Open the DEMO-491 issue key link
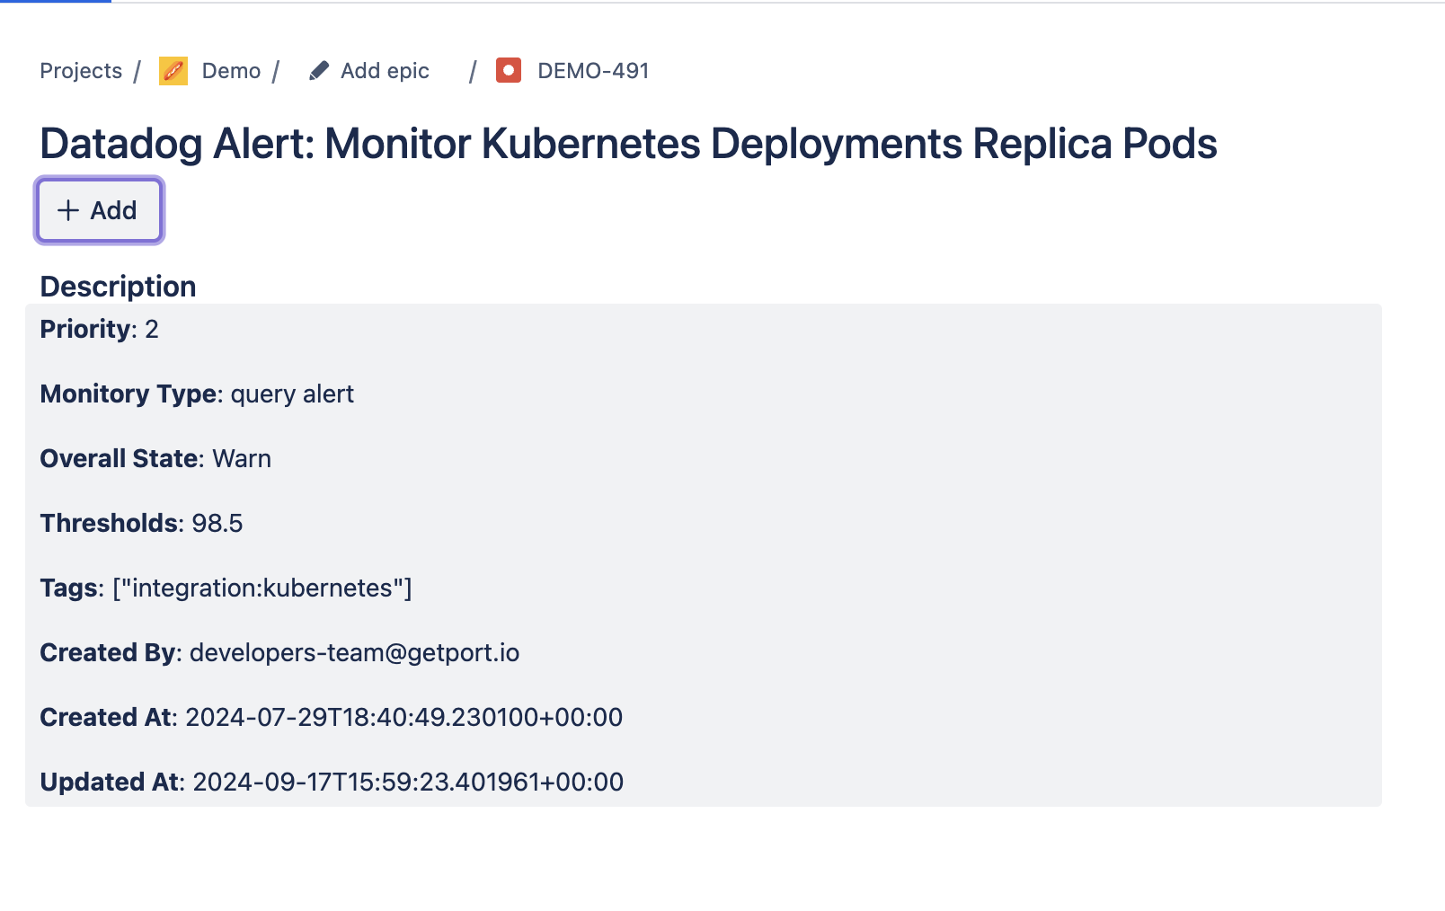The height and width of the screenshot is (911, 1445). (593, 71)
